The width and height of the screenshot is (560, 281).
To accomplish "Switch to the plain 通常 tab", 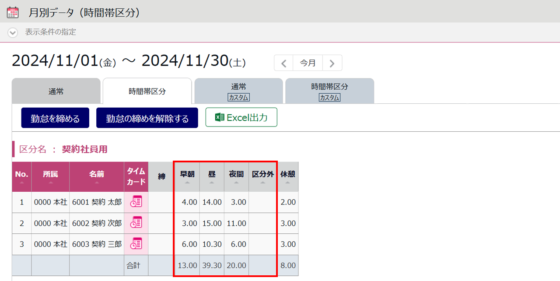I will (x=56, y=91).
